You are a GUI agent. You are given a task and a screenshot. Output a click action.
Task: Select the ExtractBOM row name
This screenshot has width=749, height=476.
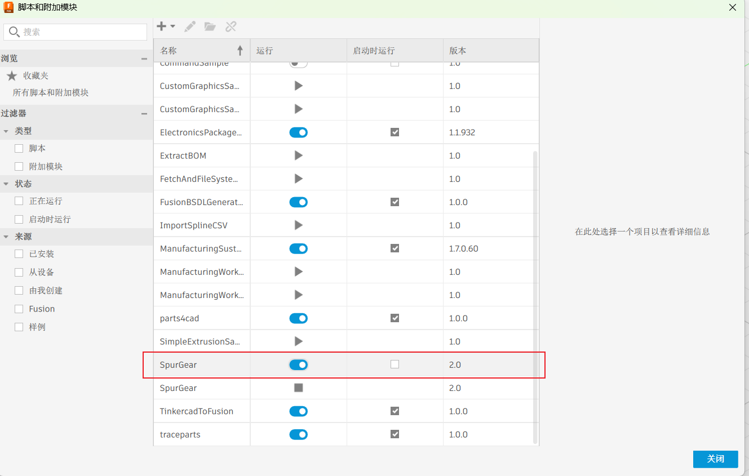coord(183,155)
